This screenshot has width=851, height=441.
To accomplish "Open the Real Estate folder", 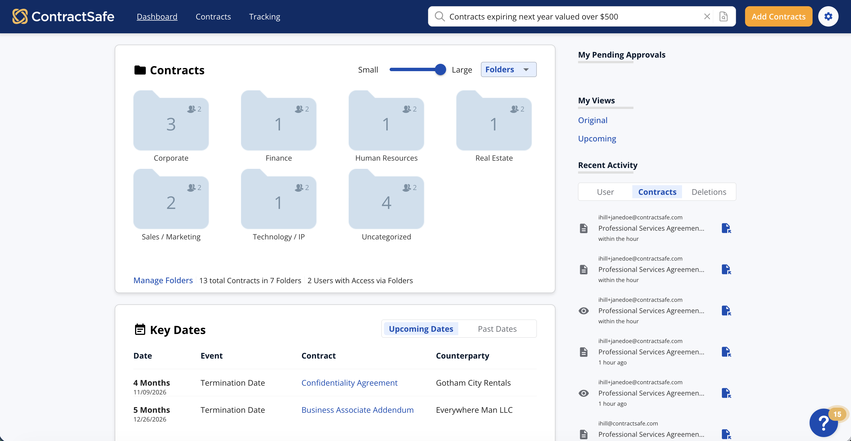I will 494,121.
